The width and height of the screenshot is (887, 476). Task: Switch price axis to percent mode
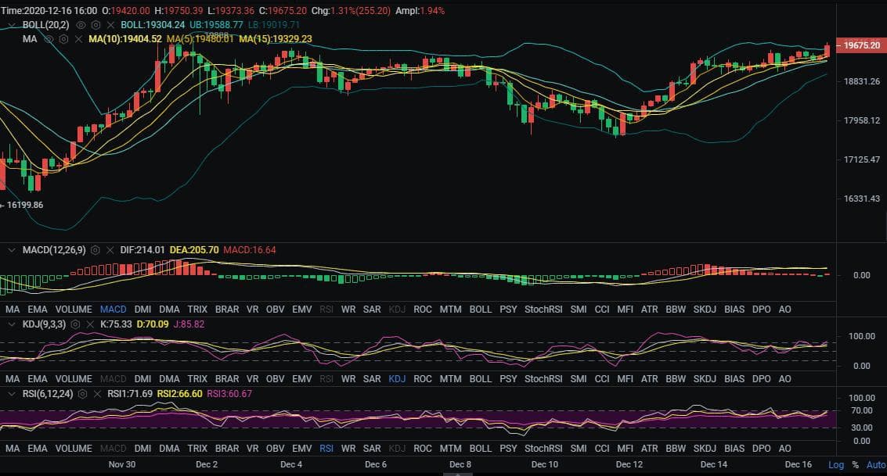[x=855, y=464]
